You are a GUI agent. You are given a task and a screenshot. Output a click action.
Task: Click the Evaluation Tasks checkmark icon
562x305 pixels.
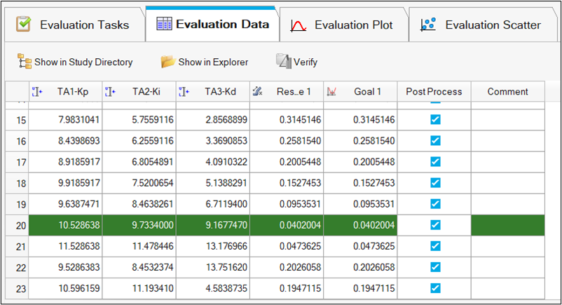[x=23, y=25]
